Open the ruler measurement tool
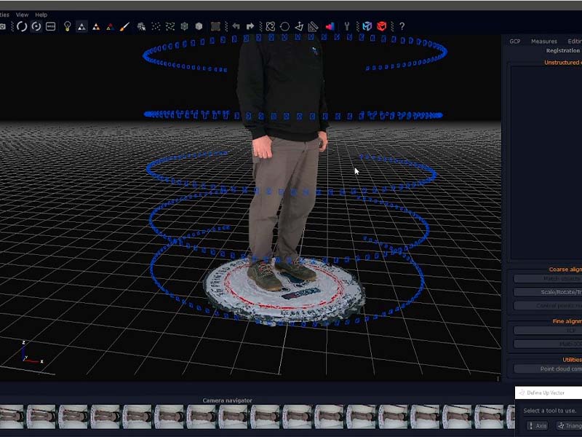582x437 pixels. tap(314, 26)
